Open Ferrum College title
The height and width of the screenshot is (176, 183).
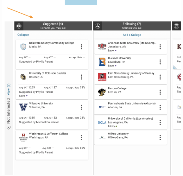117,88
